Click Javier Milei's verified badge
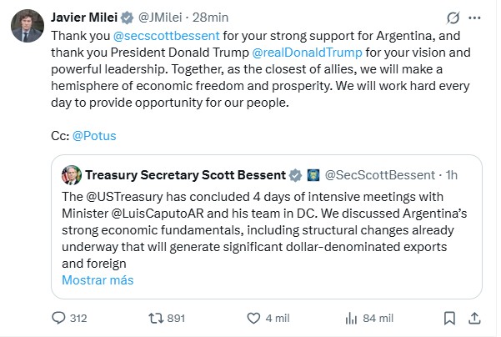 coord(128,18)
